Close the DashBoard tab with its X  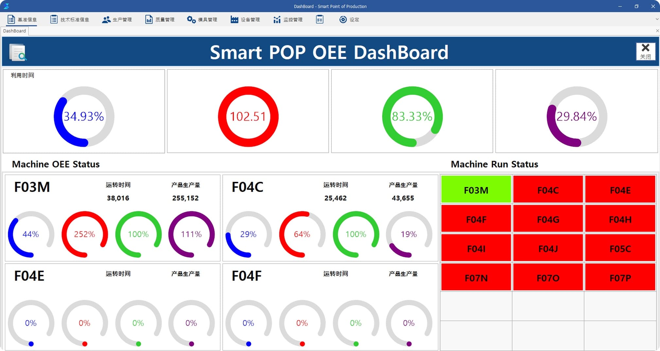click(657, 30)
